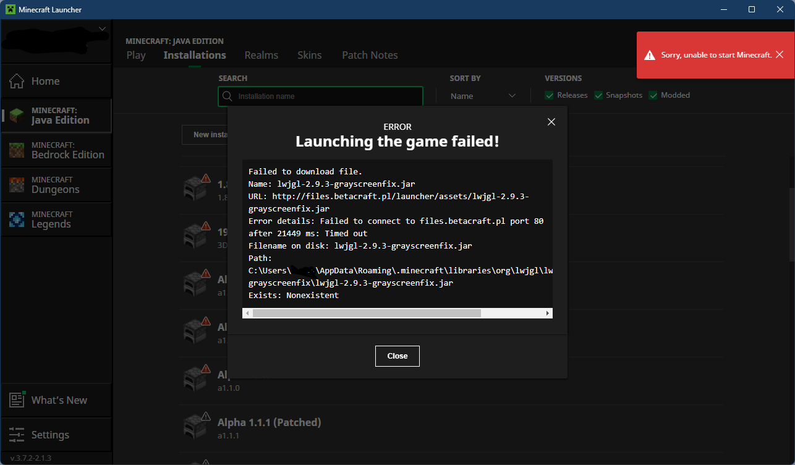Click the Minecraft Launcher creeper logo
The image size is (795, 465).
pos(11,9)
